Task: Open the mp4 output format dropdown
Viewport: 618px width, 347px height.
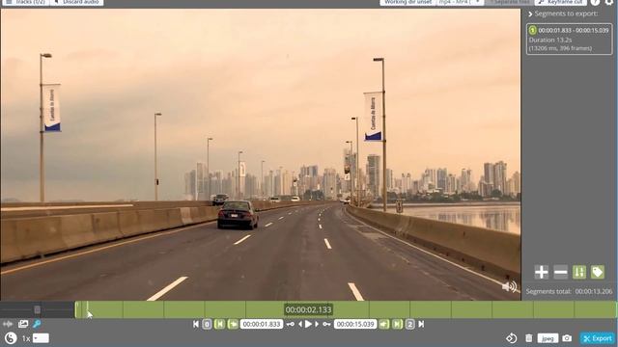Action: [x=460, y=2]
